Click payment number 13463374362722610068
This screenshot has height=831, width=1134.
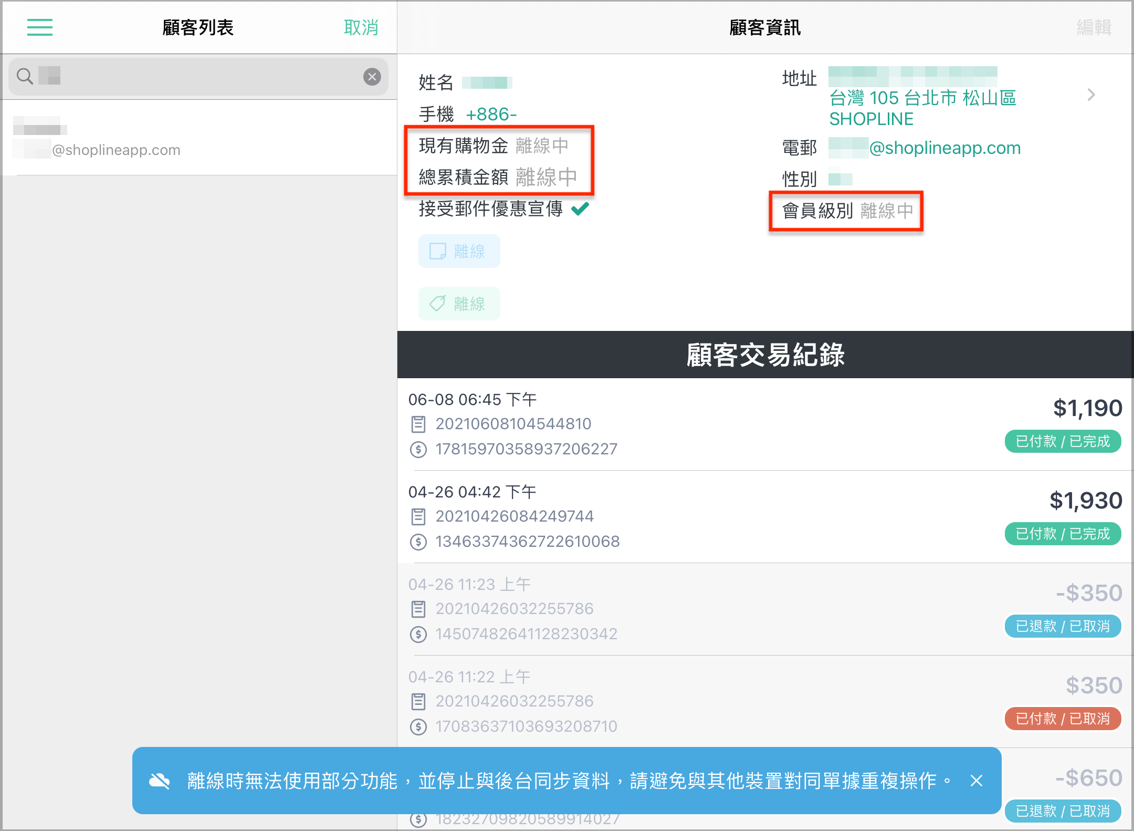[x=528, y=542]
